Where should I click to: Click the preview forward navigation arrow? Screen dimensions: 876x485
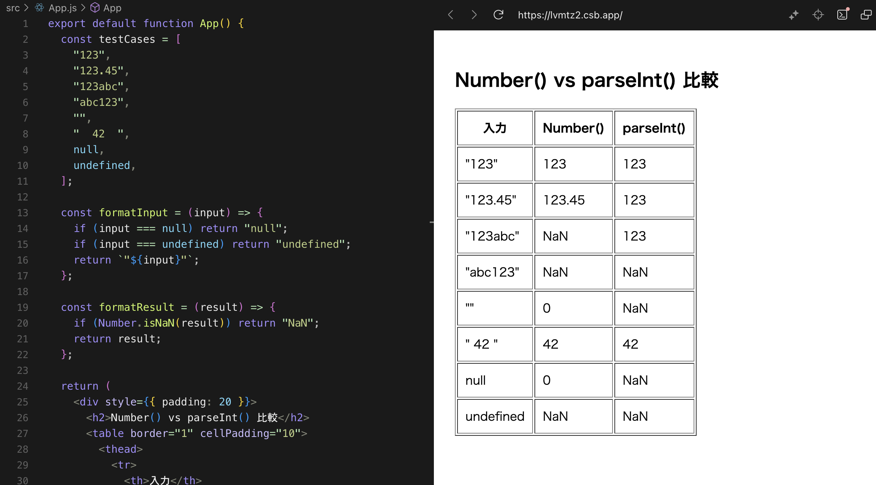pos(474,15)
